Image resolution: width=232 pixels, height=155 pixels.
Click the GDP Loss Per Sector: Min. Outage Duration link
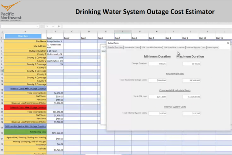26,126
